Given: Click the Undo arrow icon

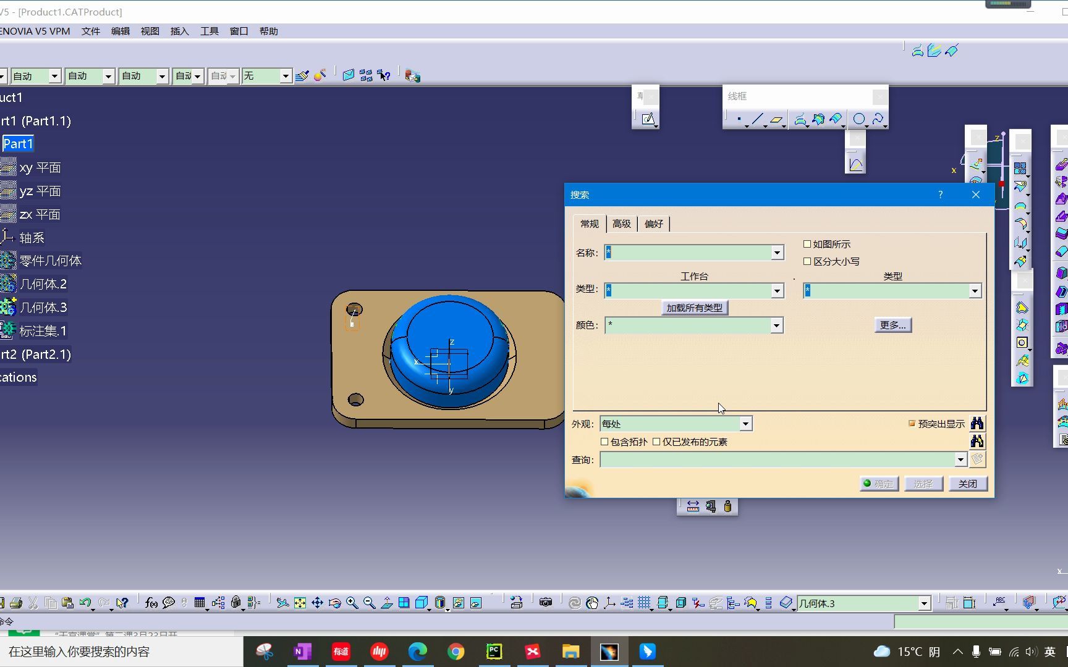Looking at the screenshot, I should tap(85, 603).
